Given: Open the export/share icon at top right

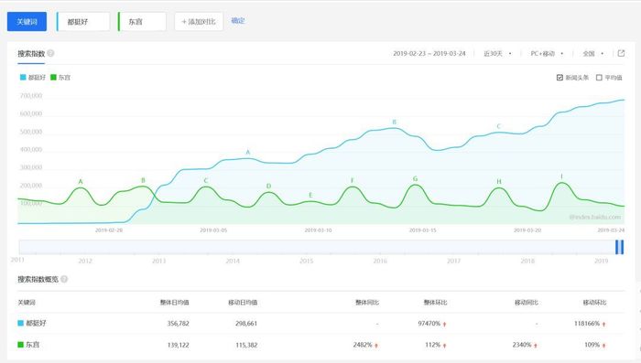Looking at the screenshot, I should [621, 53].
